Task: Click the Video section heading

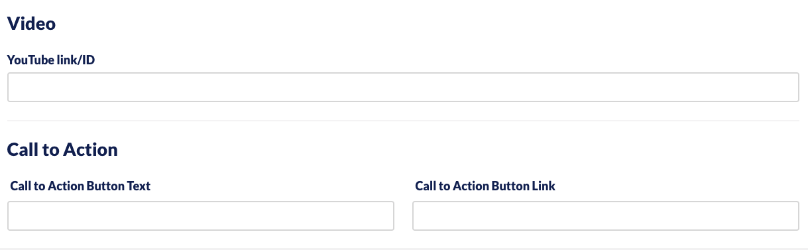Action: [x=31, y=24]
